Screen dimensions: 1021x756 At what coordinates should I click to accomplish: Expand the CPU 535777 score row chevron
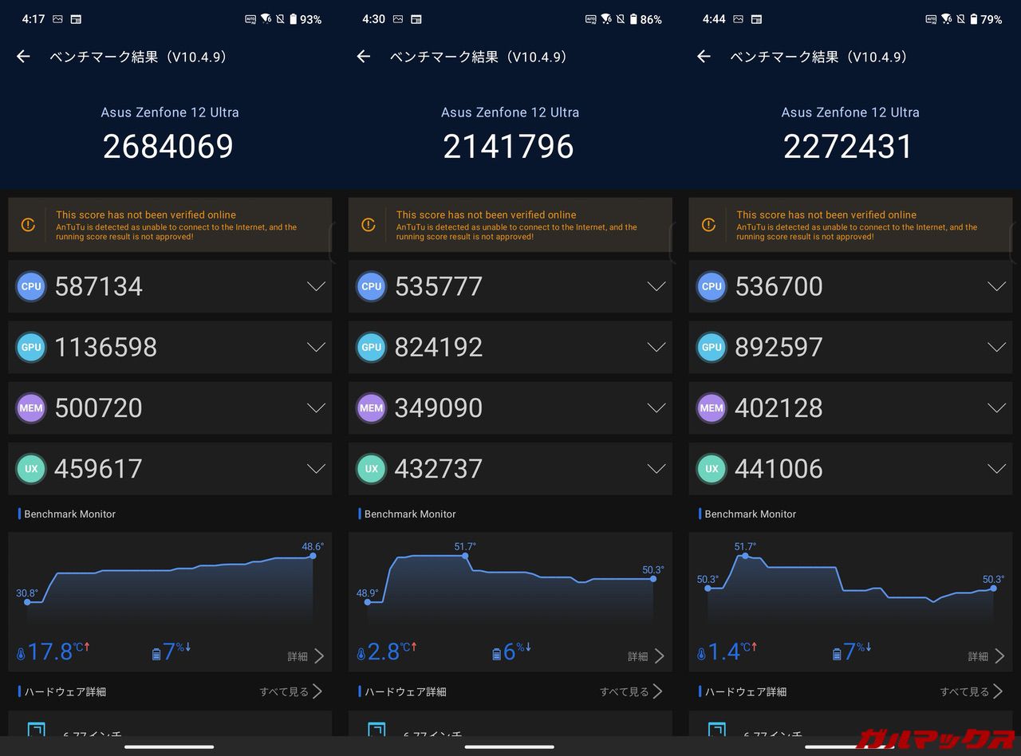click(x=656, y=286)
